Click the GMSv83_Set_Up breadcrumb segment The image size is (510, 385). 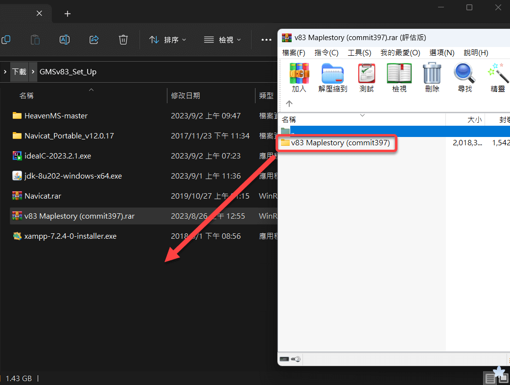(68, 71)
